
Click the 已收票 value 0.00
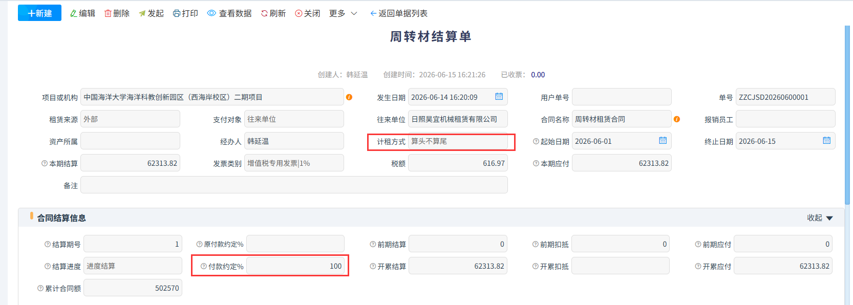538,75
